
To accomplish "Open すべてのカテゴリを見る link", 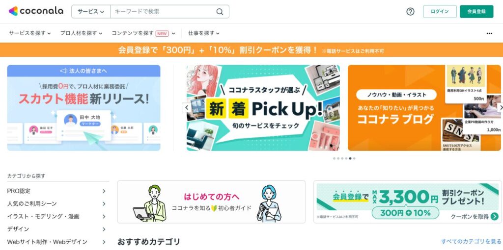I will click(471, 241).
